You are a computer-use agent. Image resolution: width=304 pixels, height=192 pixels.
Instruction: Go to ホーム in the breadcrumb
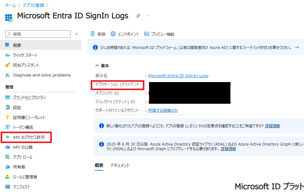coord(11,5)
